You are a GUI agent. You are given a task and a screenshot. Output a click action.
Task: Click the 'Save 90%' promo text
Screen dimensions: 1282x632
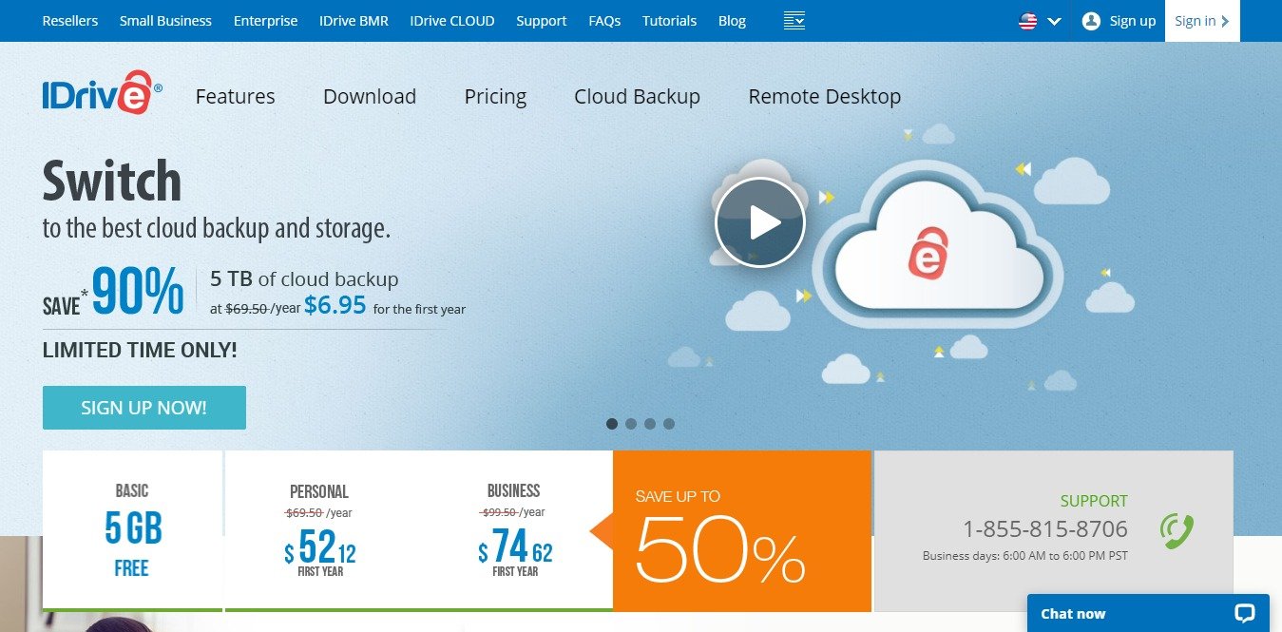click(113, 291)
